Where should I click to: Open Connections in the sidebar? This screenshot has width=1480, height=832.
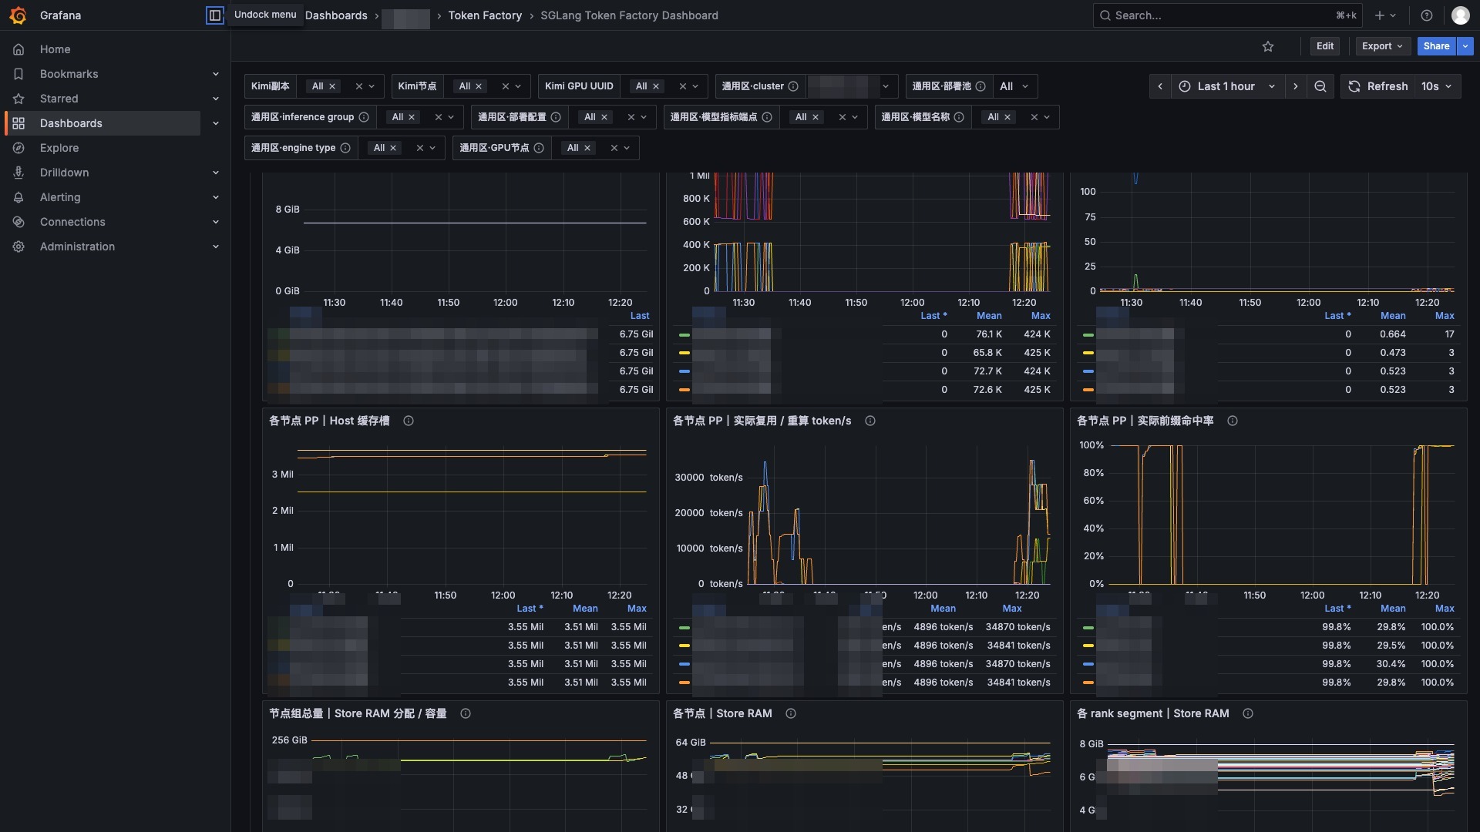click(72, 222)
